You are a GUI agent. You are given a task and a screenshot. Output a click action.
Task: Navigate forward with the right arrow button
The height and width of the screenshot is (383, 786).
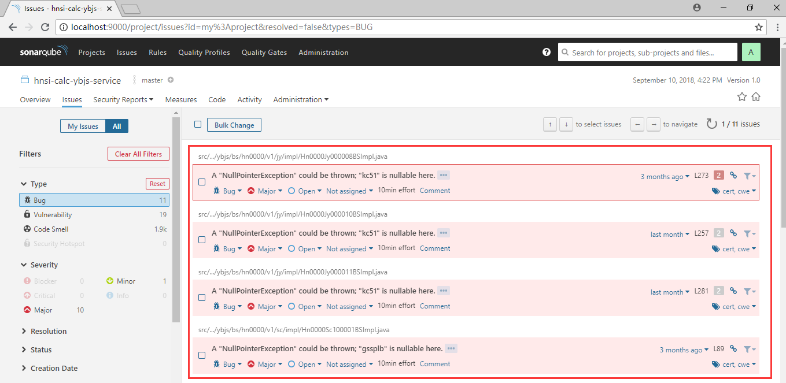coord(654,124)
